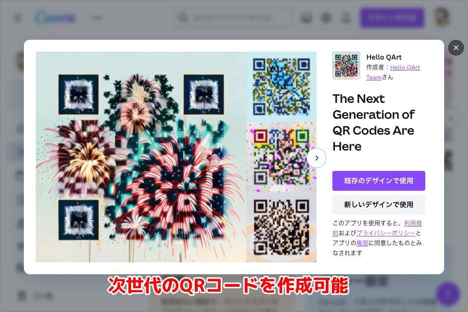This screenshot has width=468, height=312.
Task: Select the blue bird QR code image
Action: (x=281, y=86)
